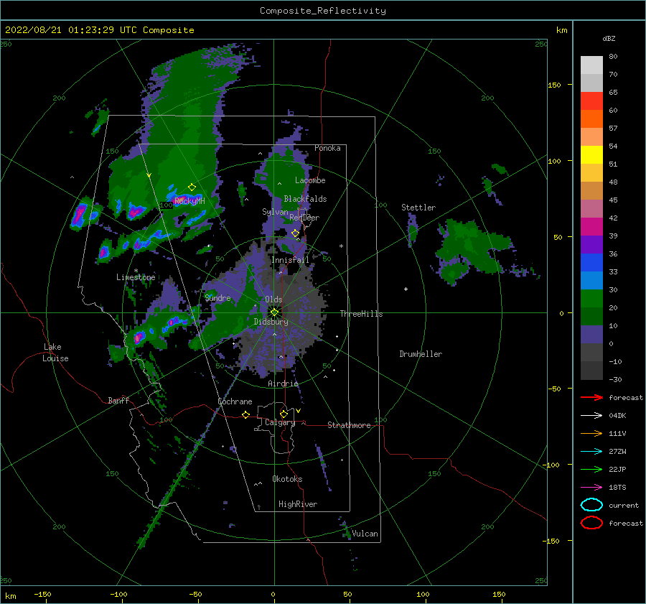Click the RockyMH label

(x=189, y=201)
